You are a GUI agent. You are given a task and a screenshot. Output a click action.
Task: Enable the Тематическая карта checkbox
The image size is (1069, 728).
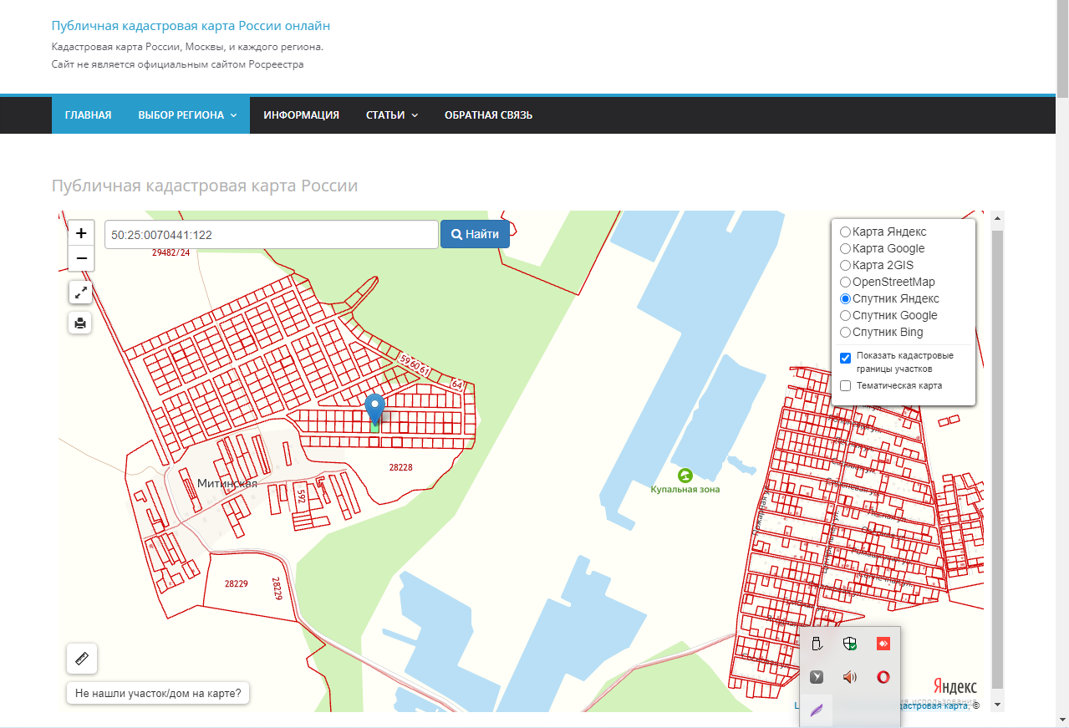click(846, 386)
